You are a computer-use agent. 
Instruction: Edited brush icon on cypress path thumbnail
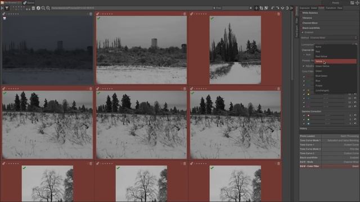pyautogui.click(x=191, y=14)
